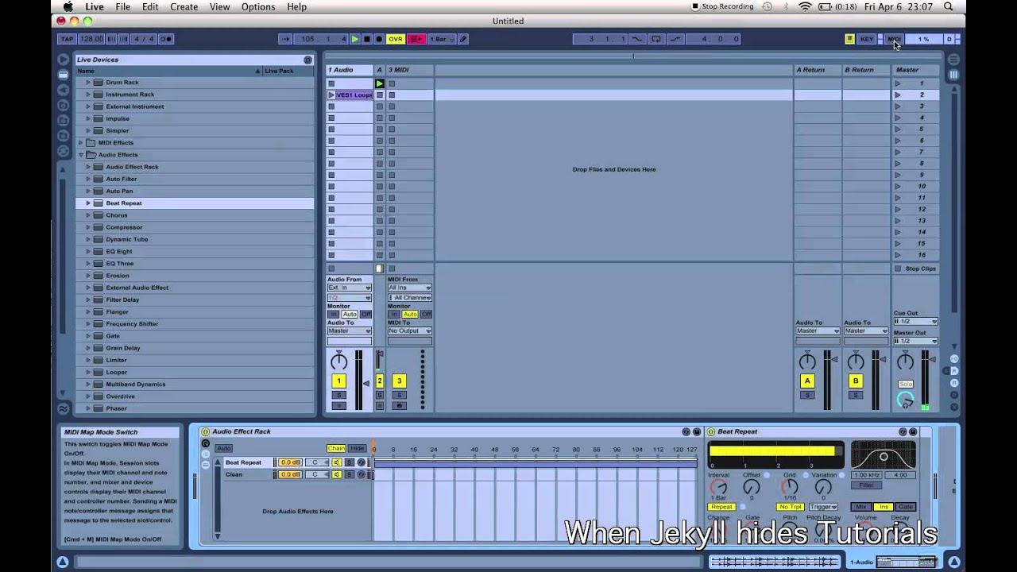The height and width of the screenshot is (572, 1017).
Task: Collapse the Audio Effects folder
Action: tap(80, 155)
